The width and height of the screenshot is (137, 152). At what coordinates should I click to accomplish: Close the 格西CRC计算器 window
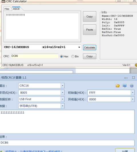[134, 77]
